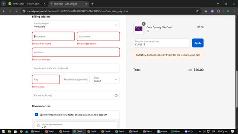This screenshot has width=238, height=134.
Task: Click the Discount code or gift card field
Action: tap(161, 43)
